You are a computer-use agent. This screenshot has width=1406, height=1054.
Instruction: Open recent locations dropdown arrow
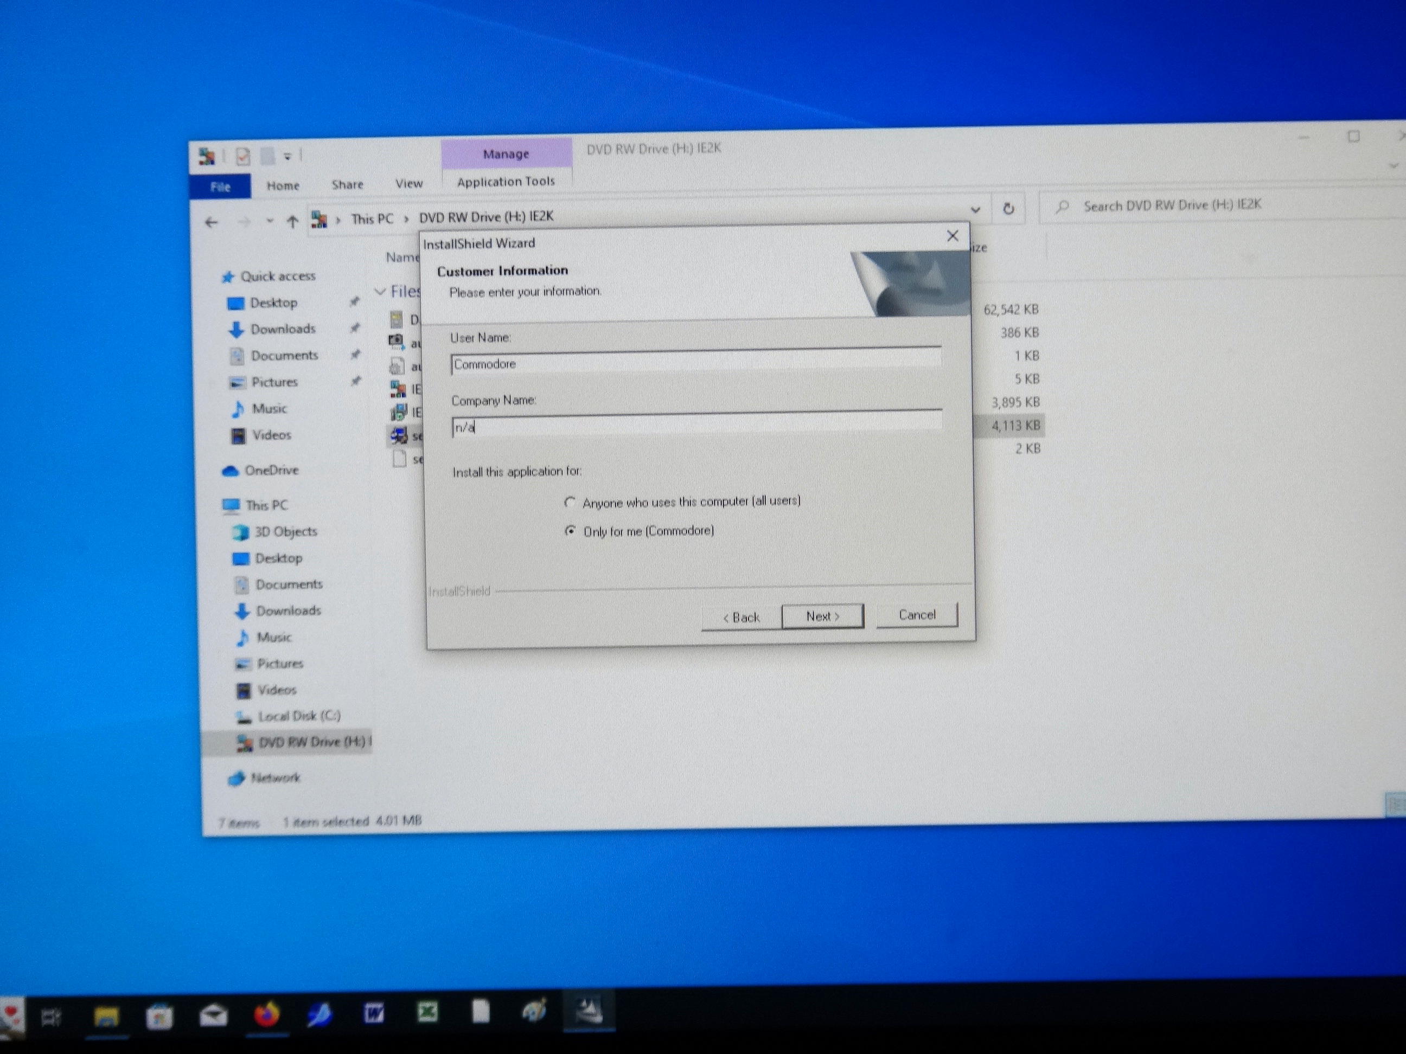[x=270, y=221]
